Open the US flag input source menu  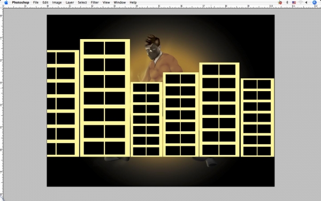point(294,3)
